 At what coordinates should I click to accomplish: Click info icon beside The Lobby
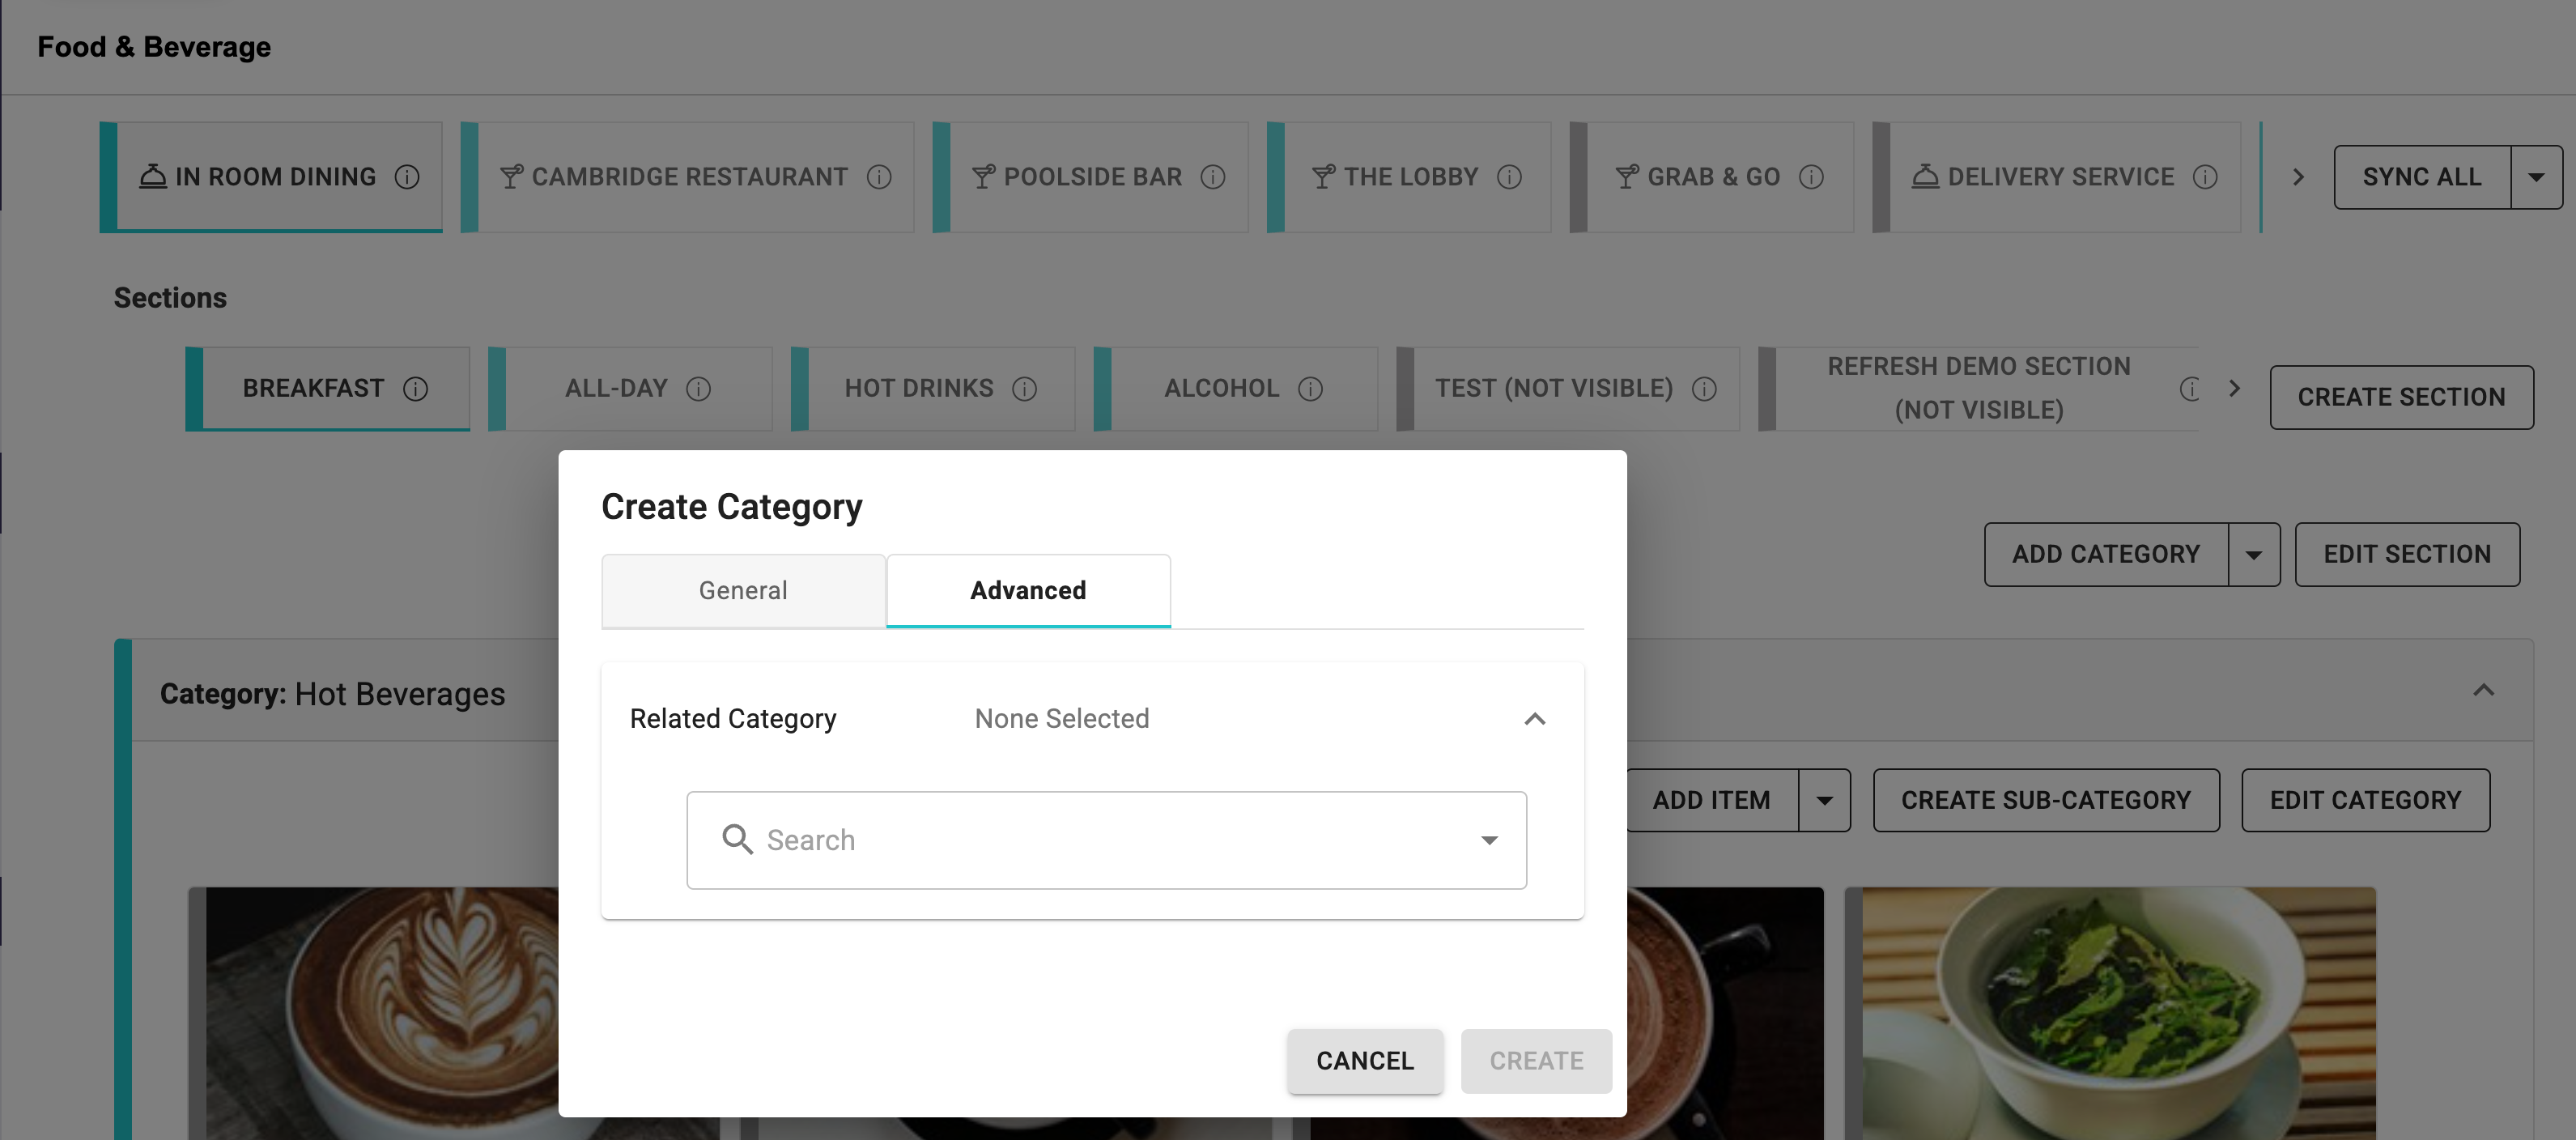(1509, 177)
